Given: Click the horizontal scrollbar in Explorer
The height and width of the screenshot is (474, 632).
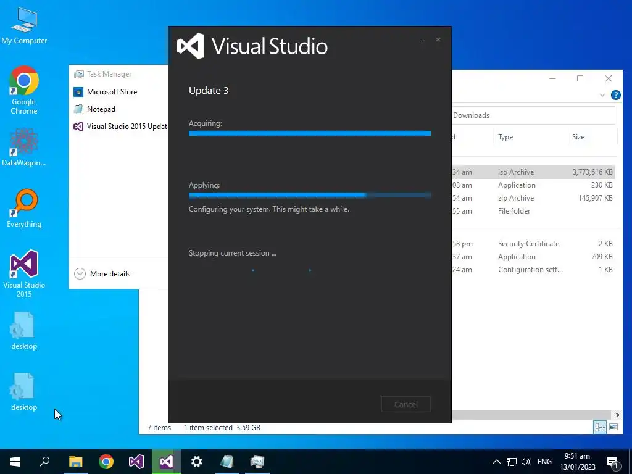Looking at the screenshot, I should point(531,415).
